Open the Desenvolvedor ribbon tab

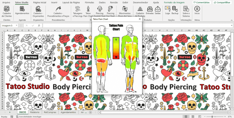140,2
